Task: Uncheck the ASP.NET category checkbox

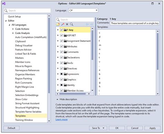Action: (62, 35)
